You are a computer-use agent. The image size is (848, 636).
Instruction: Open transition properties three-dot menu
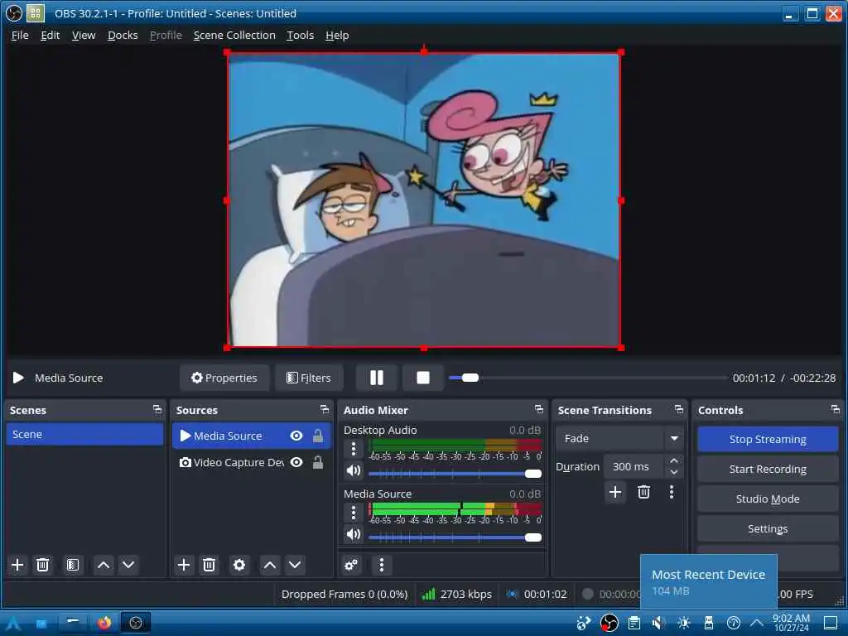pos(672,492)
